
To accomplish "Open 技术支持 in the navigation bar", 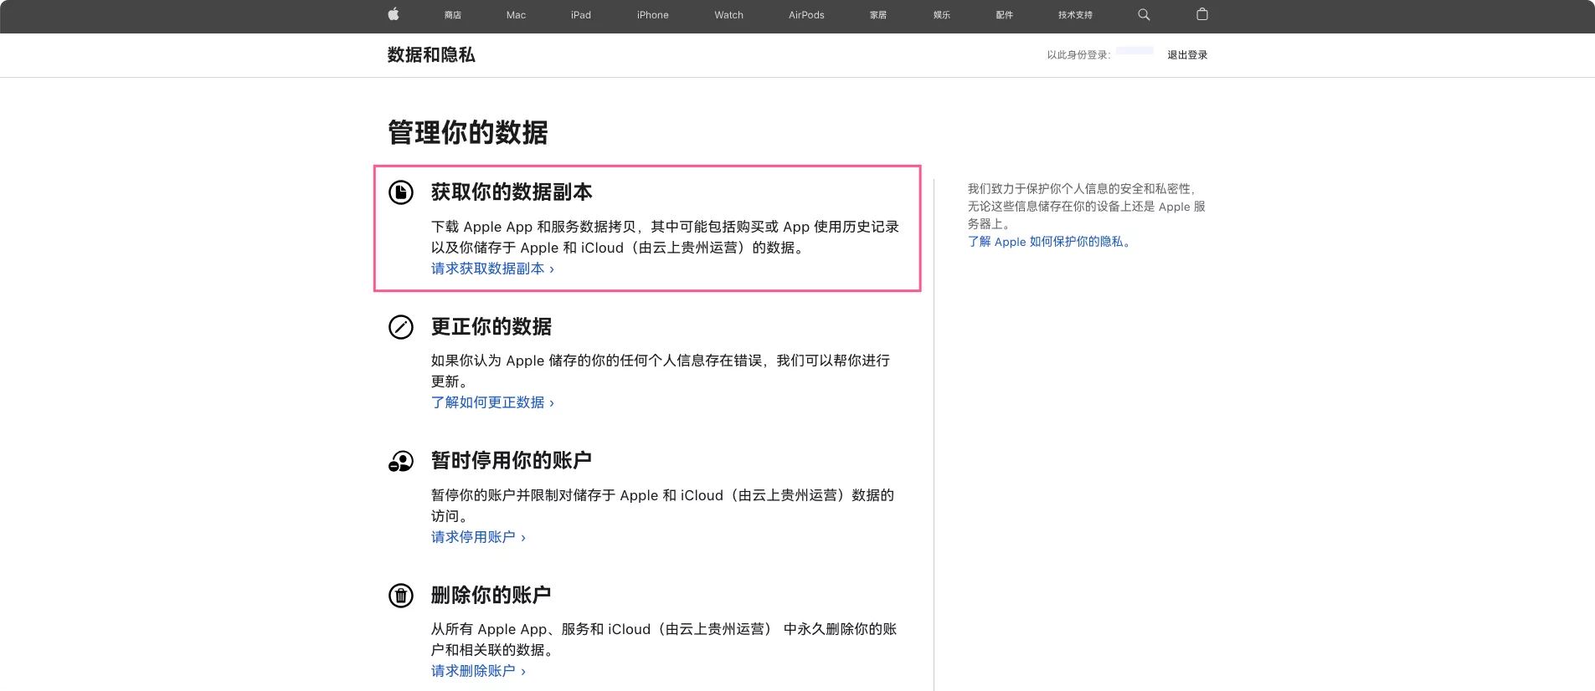I will coord(1075,15).
